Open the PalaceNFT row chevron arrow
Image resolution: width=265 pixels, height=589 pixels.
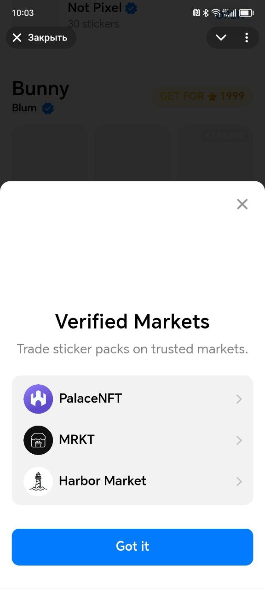pyautogui.click(x=239, y=399)
